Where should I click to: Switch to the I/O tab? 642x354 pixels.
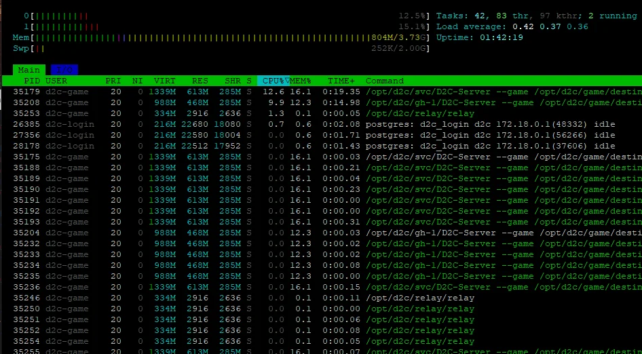[64, 70]
